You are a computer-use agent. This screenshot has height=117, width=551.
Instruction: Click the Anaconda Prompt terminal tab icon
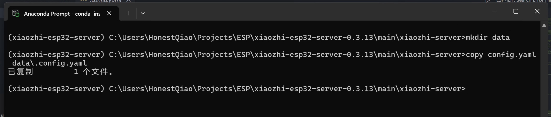coord(16,13)
